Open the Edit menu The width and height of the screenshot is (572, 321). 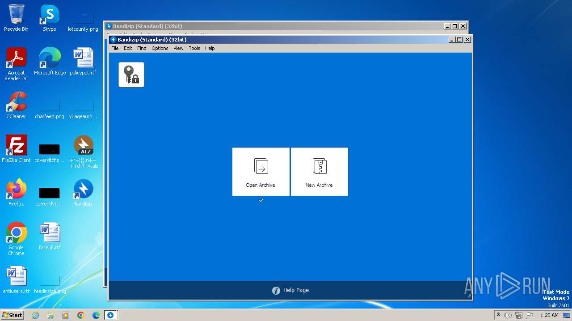[x=128, y=48]
